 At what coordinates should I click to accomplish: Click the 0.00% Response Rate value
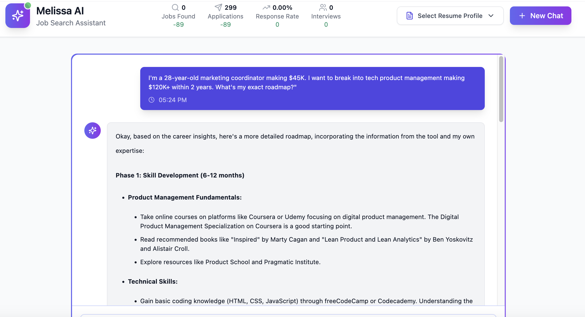click(x=282, y=8)
